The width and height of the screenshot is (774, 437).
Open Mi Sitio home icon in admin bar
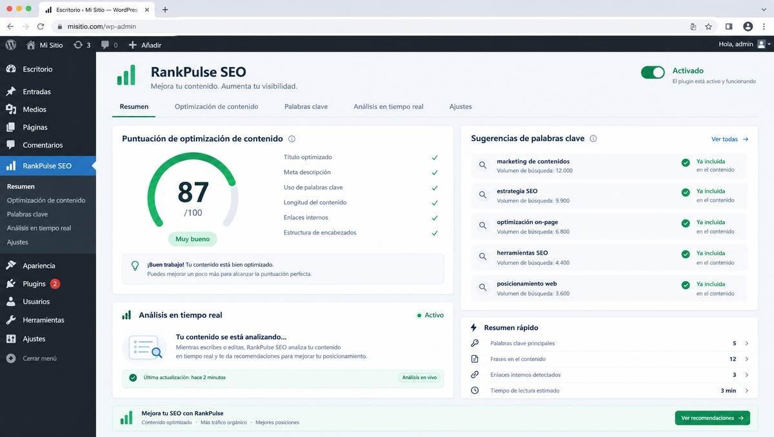point(30,44)
